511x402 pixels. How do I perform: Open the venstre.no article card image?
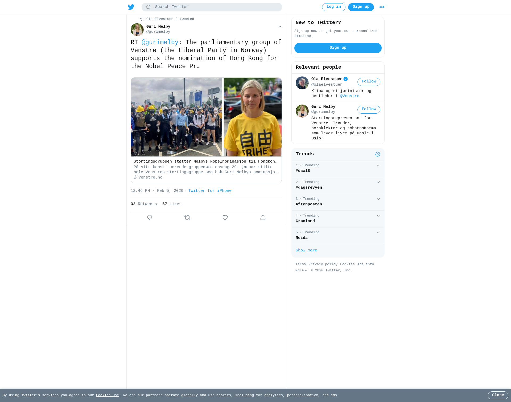[x=206, y=117]
